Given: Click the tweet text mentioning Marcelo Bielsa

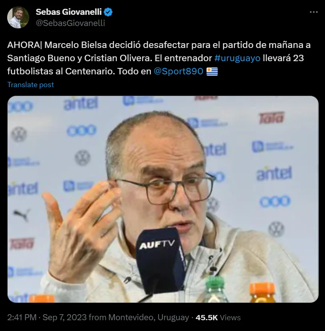Looking at the screenshot, I should [x=159, y=58].
